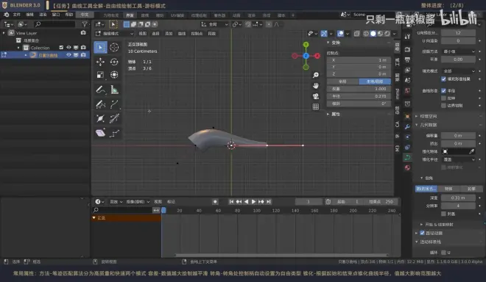
Task: Toggle the 路径动画 checkbox
Action: [422, 233]
